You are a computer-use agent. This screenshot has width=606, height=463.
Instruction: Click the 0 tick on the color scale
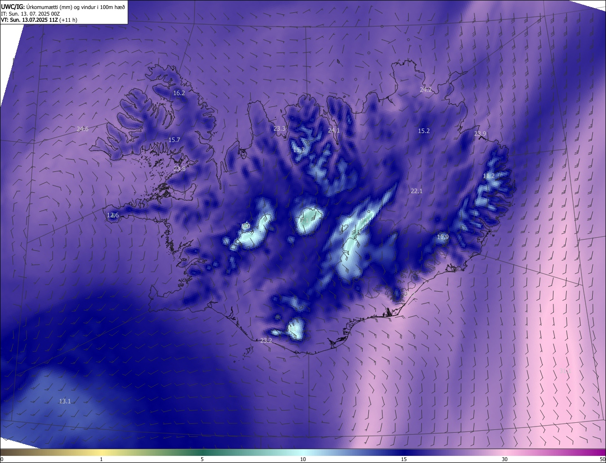[2, 459]
